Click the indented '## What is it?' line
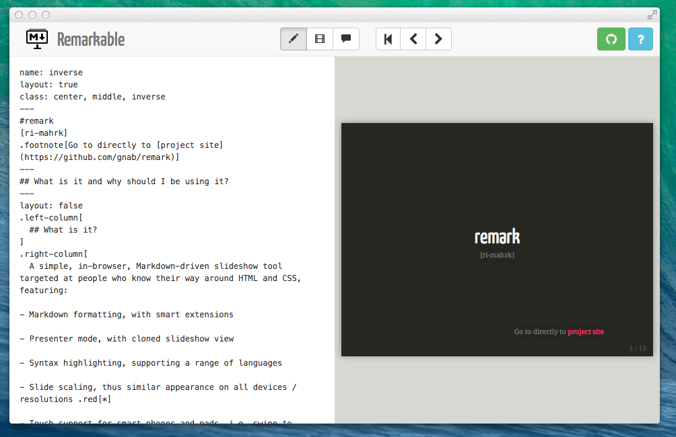This screenshot has width=676, height=437. coord(63,229)
